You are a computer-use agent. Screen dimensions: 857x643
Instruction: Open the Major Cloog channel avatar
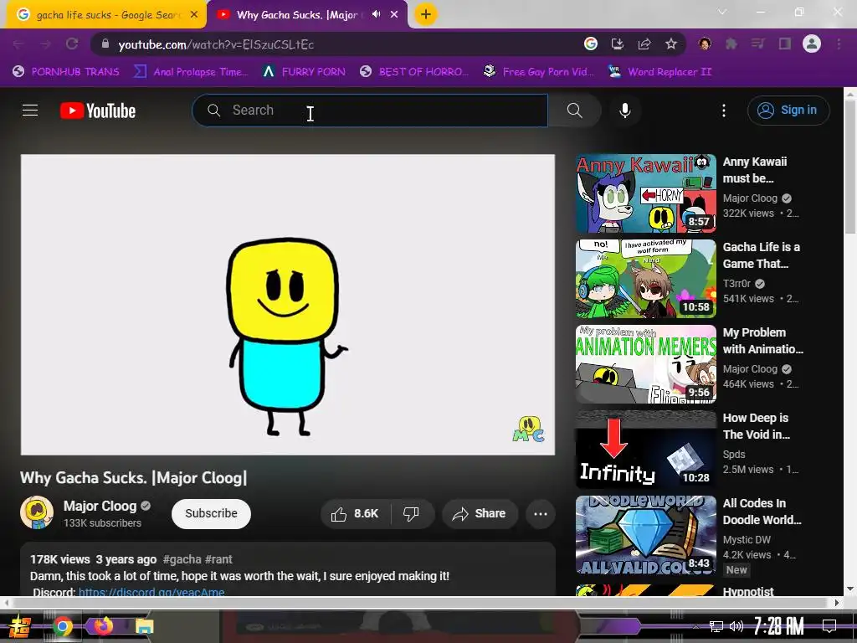coord(37,512)
